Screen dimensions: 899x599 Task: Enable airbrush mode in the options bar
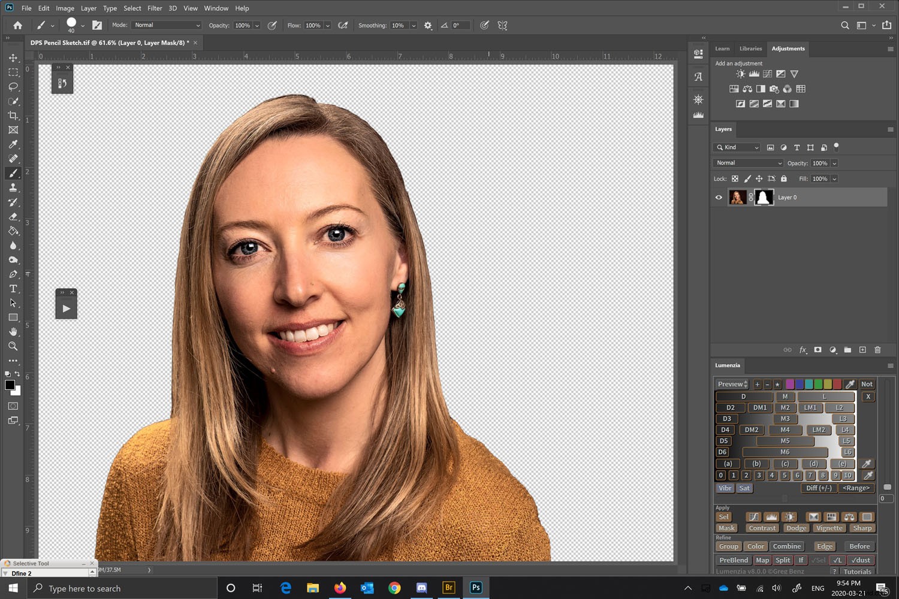pyautogui.click(x=343, y=25)
